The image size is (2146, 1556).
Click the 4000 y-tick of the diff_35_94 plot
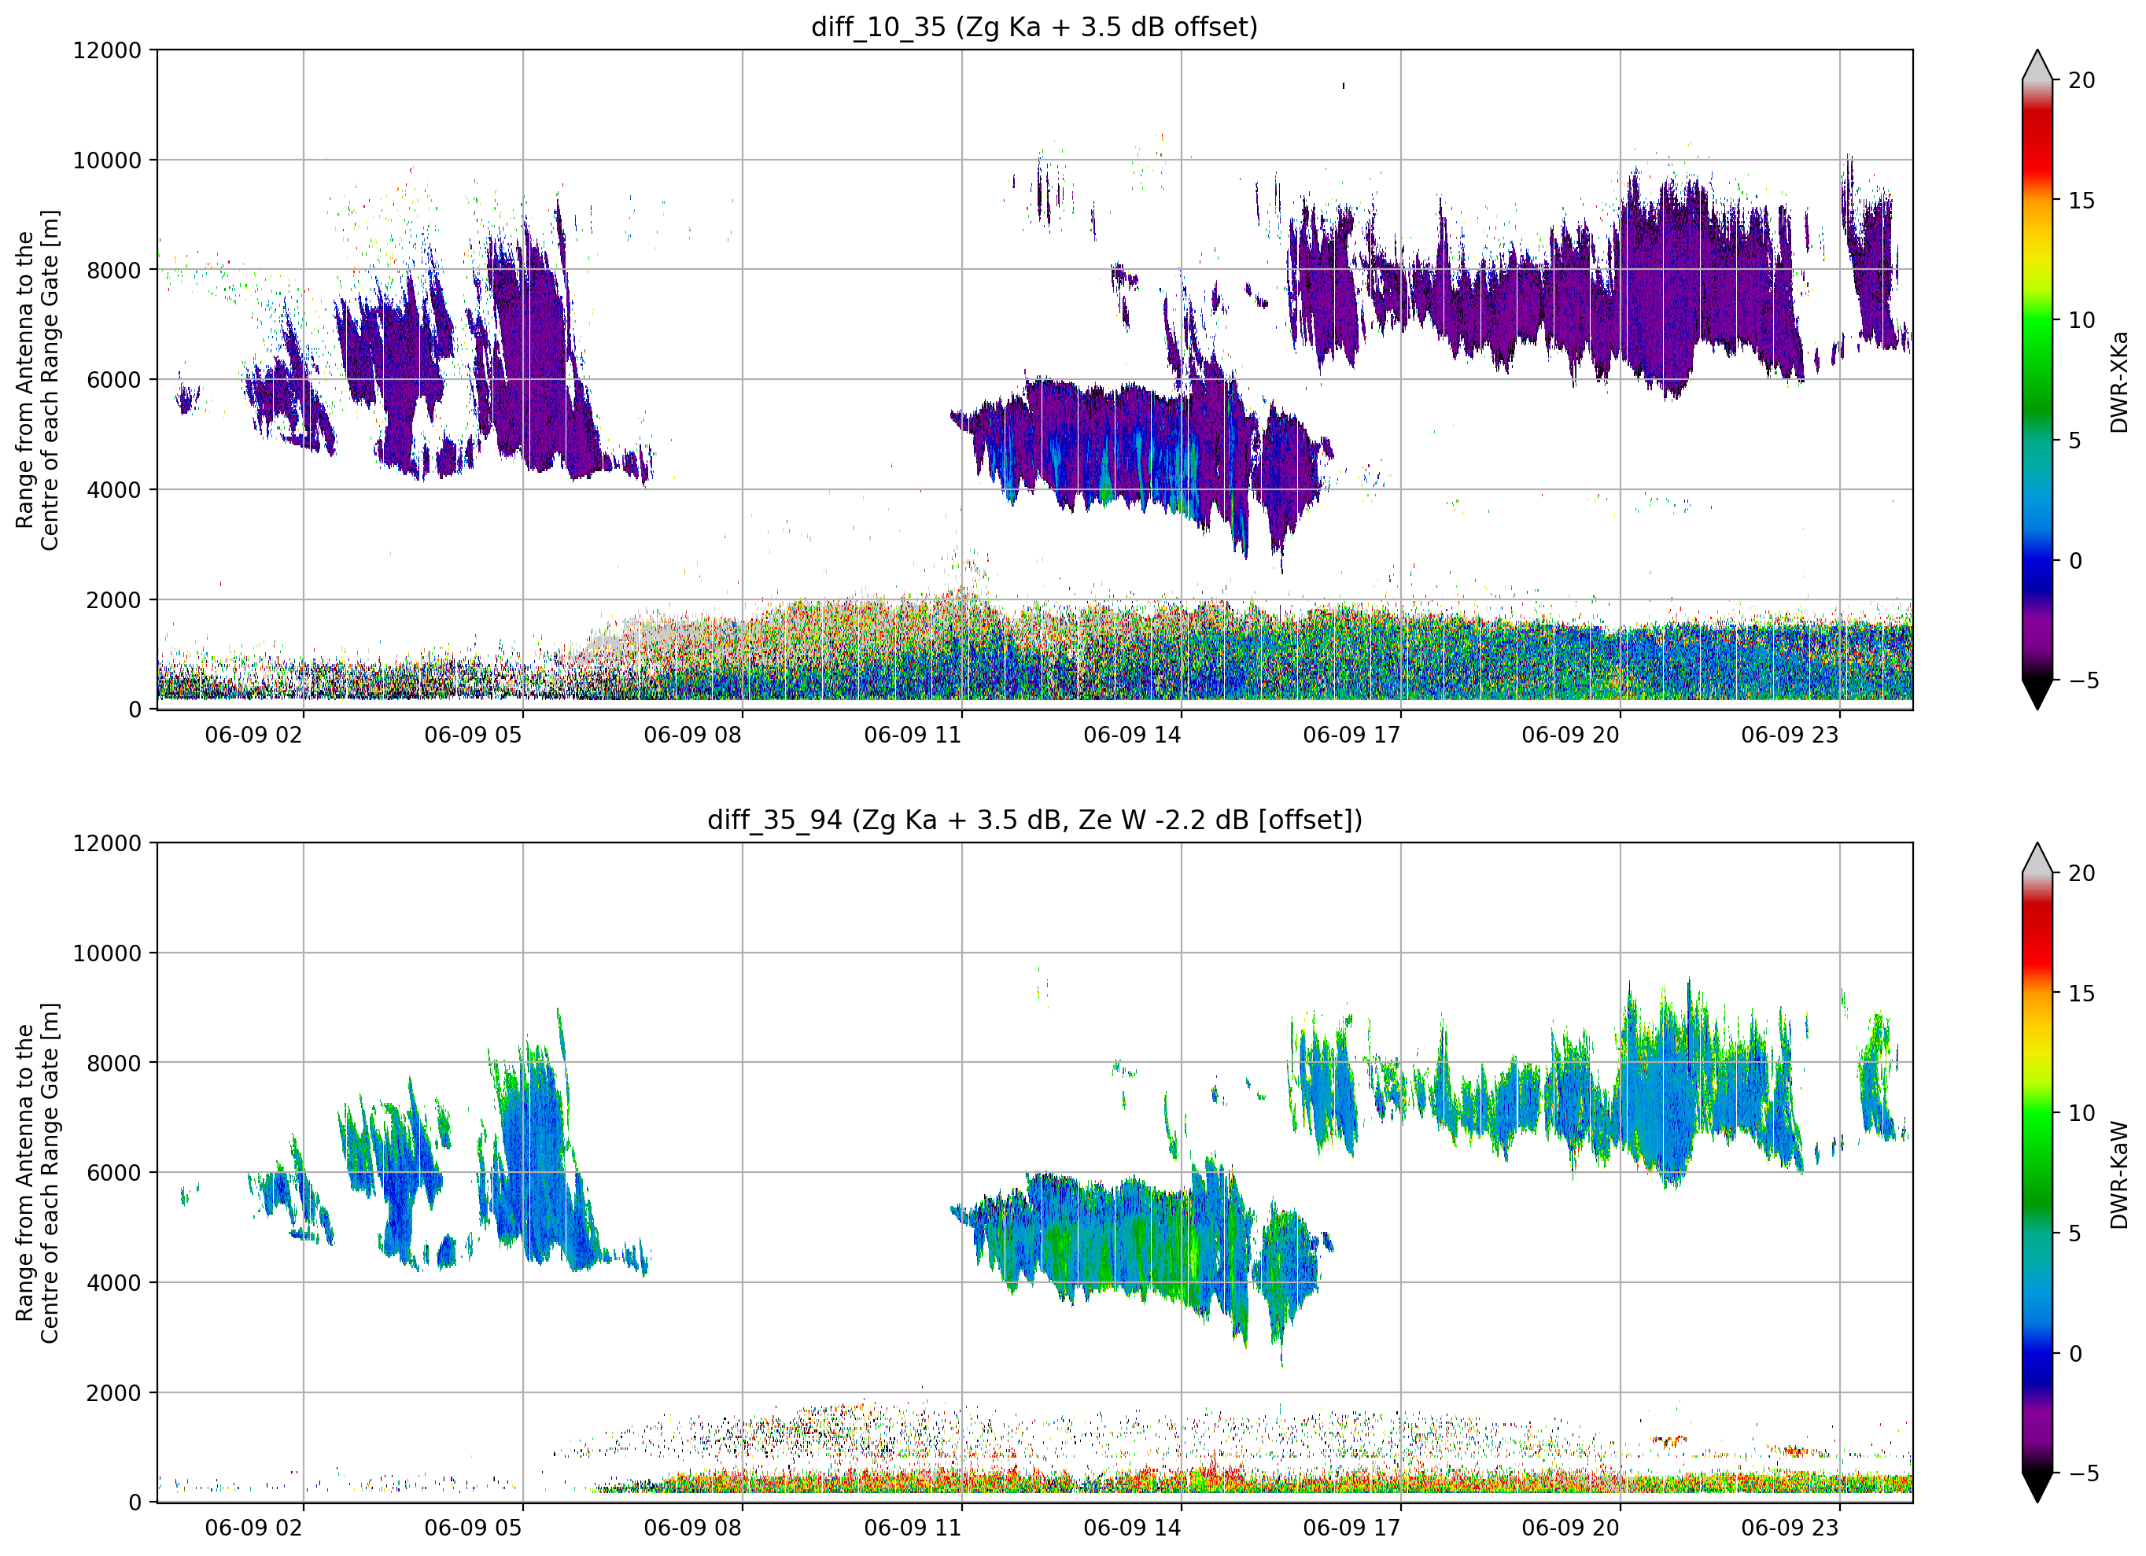113,1283
